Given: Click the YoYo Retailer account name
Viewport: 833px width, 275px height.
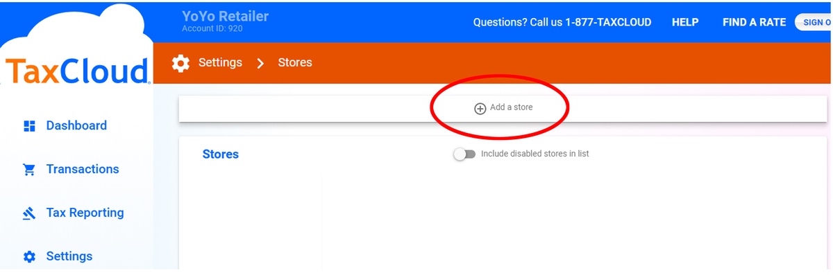Looking at the screenshot, I should (x=225, y=17).
